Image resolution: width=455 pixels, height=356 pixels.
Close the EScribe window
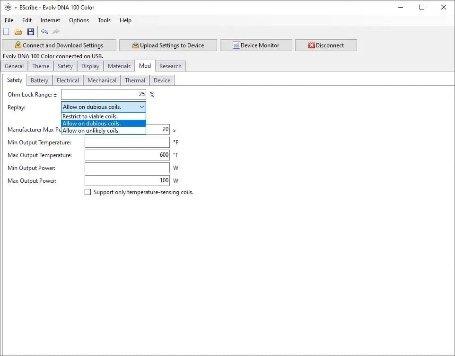point(443,7)
